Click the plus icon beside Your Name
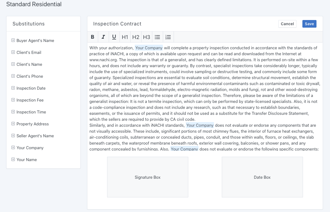This screenshot has width=330, height=212. 13,159
